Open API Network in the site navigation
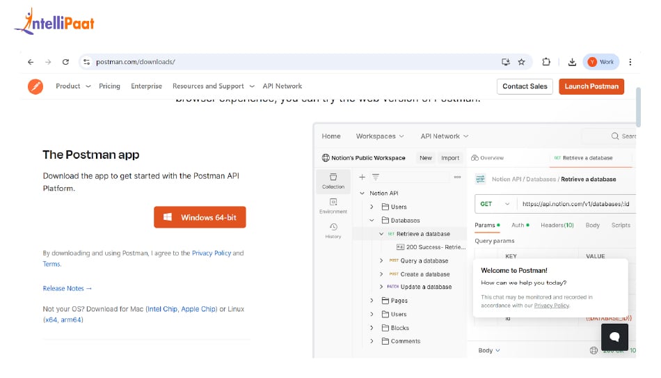This screenshot has width=661, height=378. click(x=282, y=86)
